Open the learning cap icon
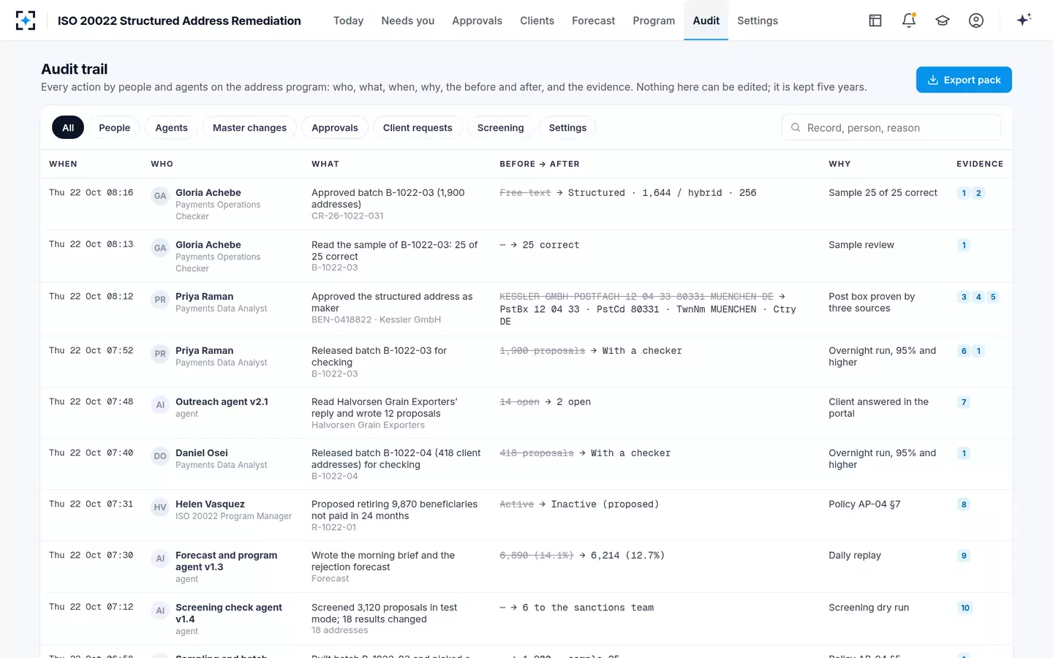1053x658 pixels. [943, 20]
